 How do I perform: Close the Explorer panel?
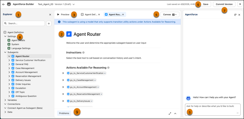point(50,15)
